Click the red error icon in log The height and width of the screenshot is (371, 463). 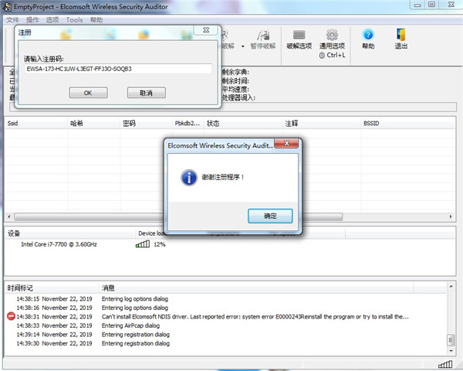[x=11, y=316]
